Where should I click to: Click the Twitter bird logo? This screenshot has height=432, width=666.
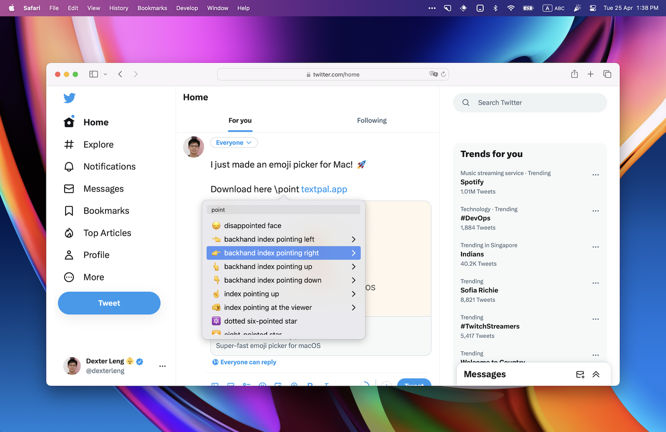[x=69, y=98]
